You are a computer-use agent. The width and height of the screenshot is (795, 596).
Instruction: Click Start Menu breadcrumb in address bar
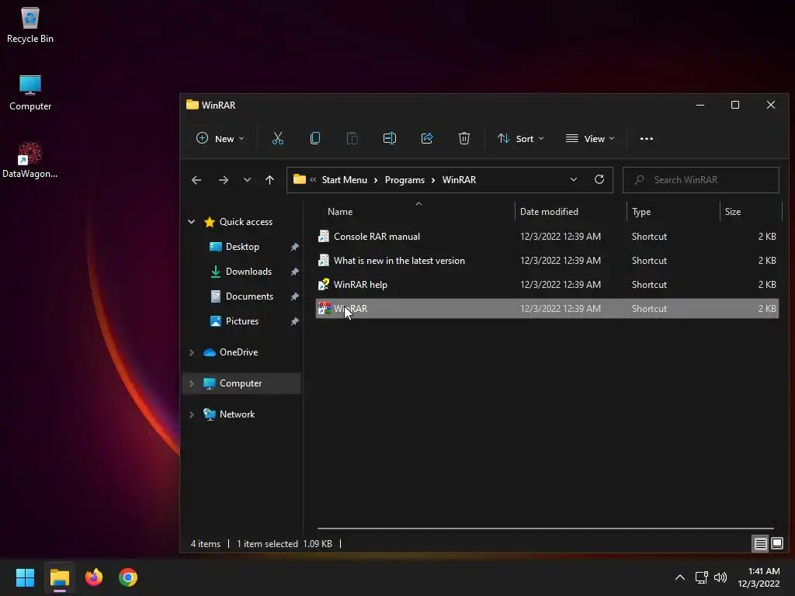(344, 180)
